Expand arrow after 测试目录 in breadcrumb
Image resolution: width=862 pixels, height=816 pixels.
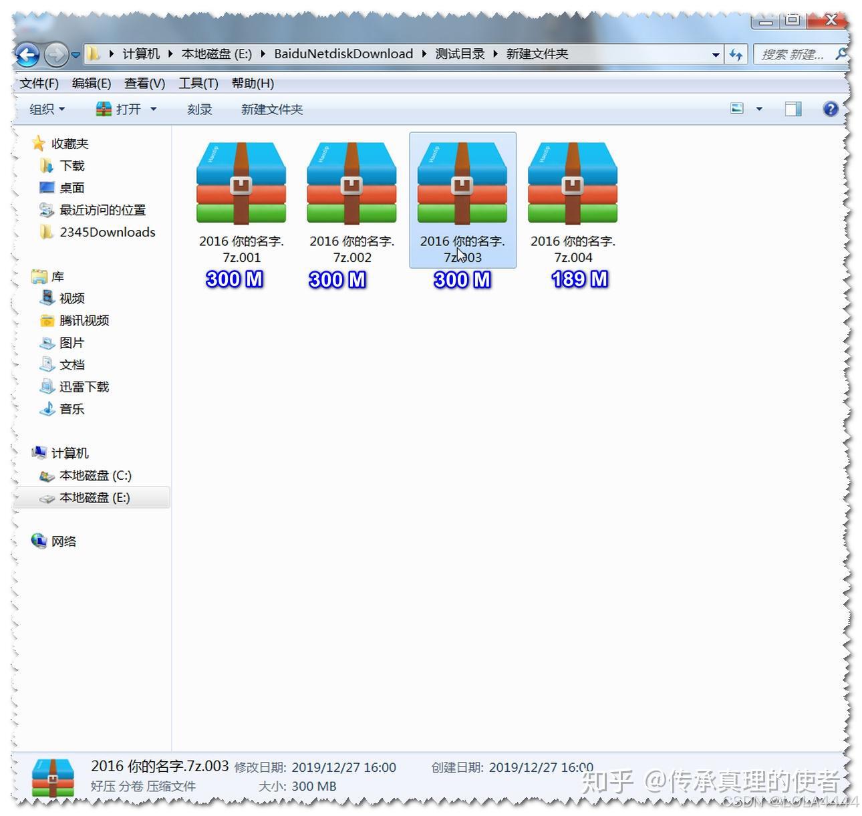coord(495,54)
